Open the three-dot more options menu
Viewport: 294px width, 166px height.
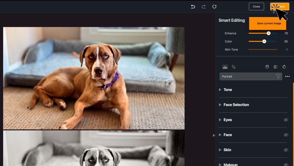(287, 77)
